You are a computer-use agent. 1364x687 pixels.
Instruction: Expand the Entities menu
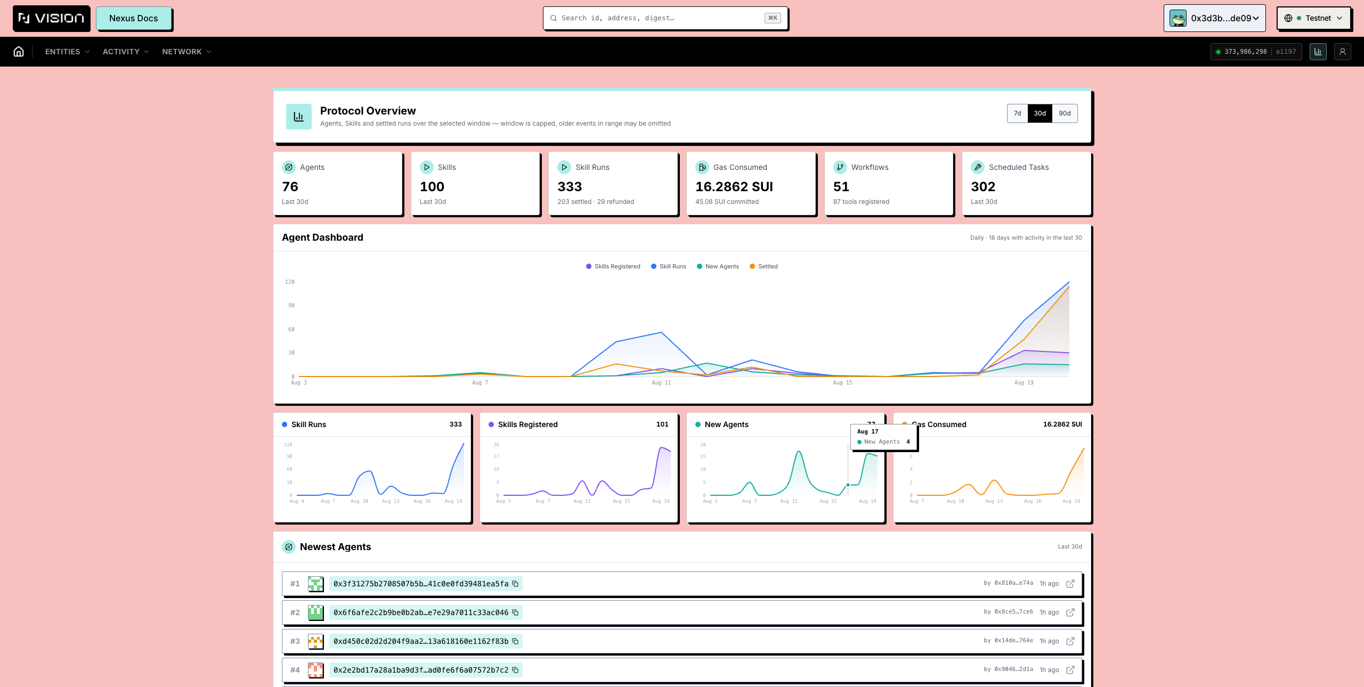(x=67, y=52)
